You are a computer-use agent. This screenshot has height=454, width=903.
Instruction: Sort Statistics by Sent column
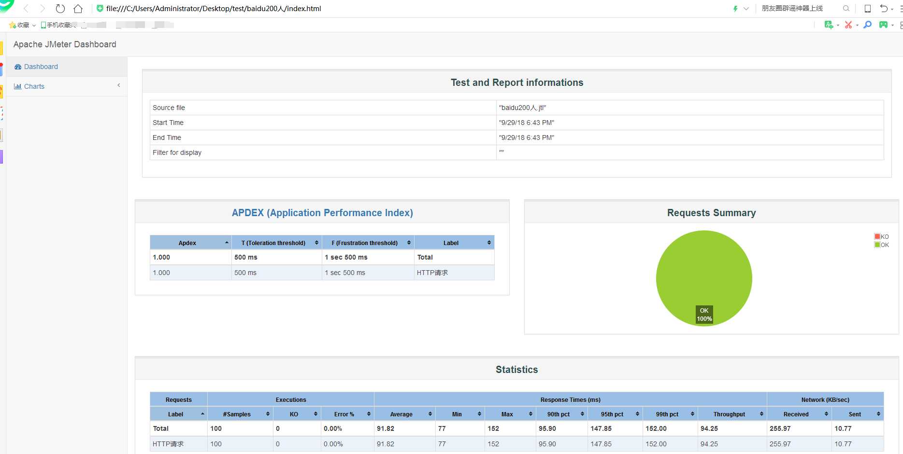[x=858, y=414]
